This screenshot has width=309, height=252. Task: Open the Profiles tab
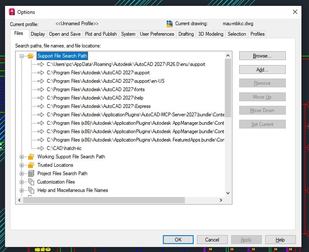(x=257, y=34)
